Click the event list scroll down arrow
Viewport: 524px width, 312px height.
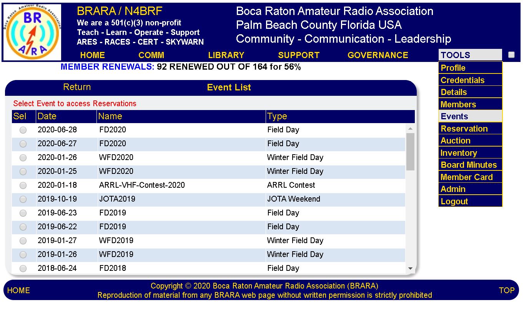coord(410,269)
